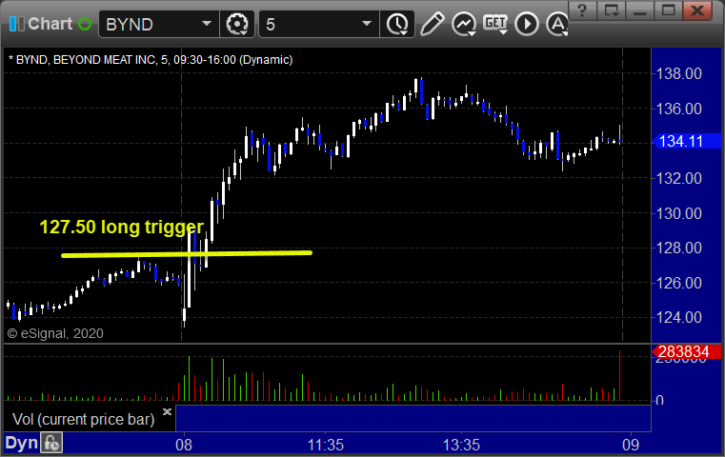Click the 132.00 price axis label
Screen dimensions: 725x457
pyautogui.click(x=679, y=178)
